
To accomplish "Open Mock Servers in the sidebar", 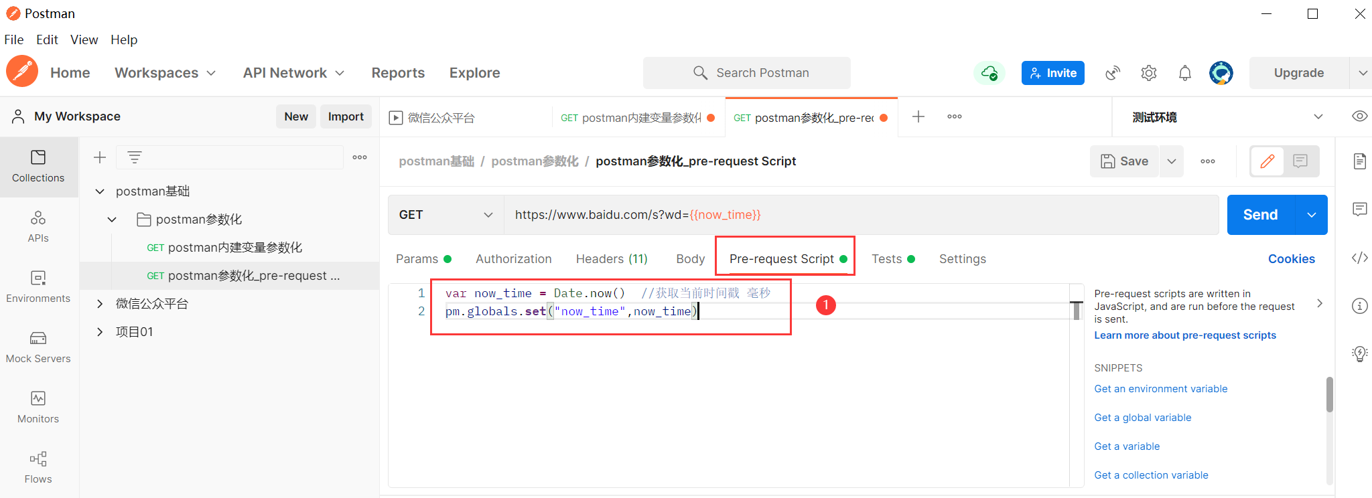I will tap(38, 347).
